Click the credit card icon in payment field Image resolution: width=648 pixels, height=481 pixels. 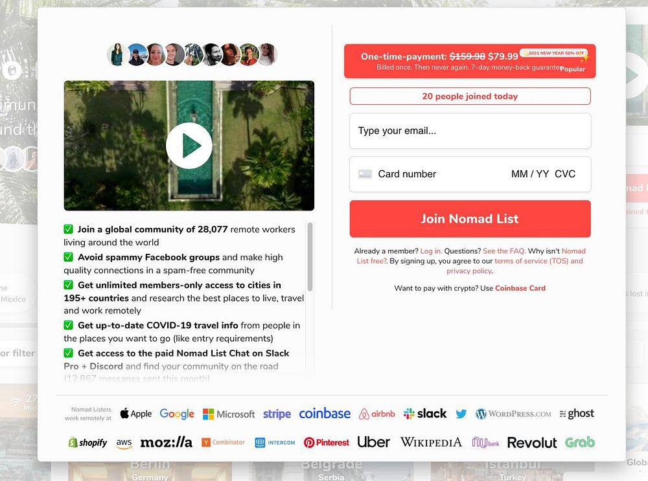point(365,174)
